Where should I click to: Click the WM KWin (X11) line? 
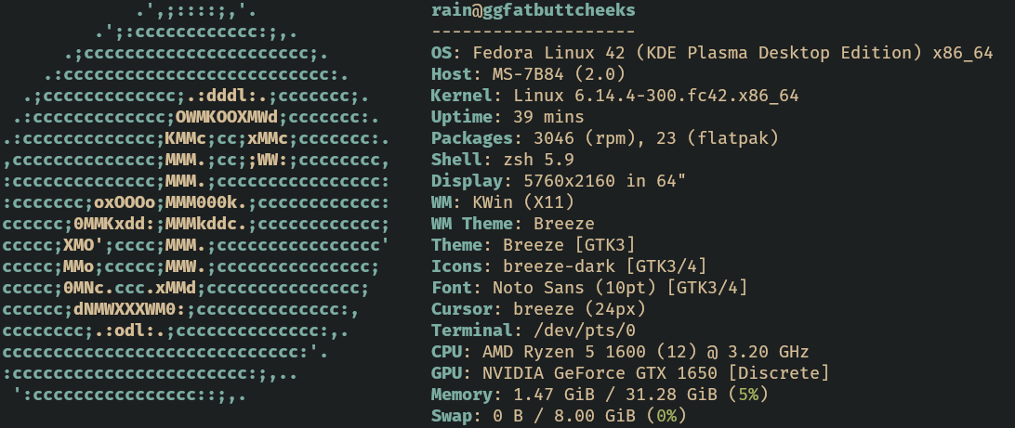click(502, 202)
